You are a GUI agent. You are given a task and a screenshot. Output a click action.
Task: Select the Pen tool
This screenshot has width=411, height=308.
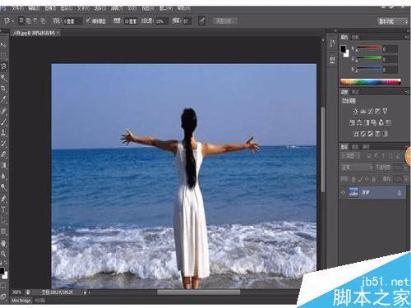pos(3,199)
